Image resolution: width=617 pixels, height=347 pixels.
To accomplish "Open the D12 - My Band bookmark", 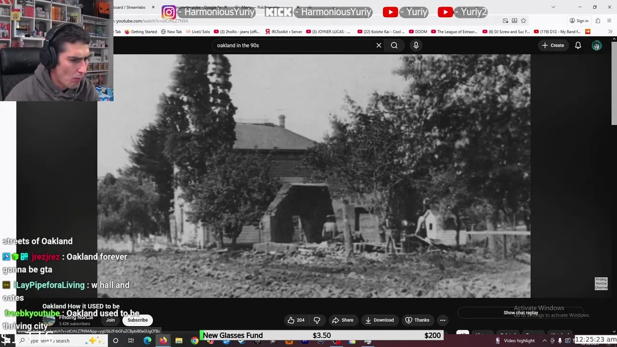I will (557, 32).
